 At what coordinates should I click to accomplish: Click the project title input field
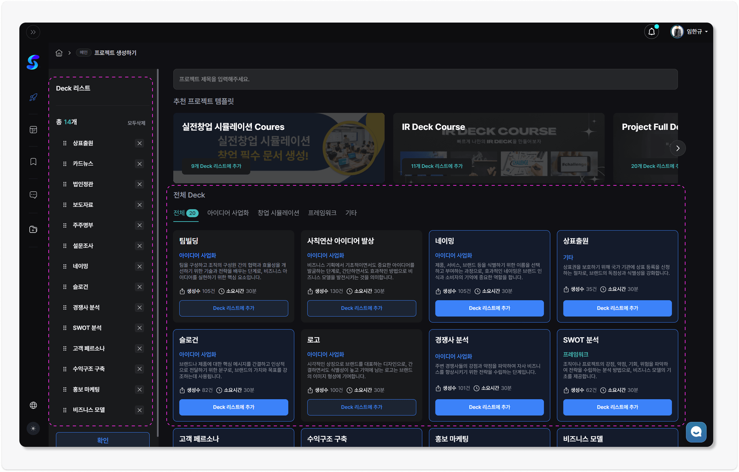click(x=425, y=79)
